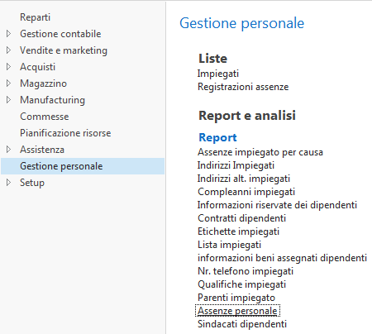
Task: Open Assenze impiegato per causa report
Action: (x=260, y=152)
